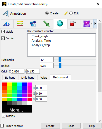
Task: Click the Radius value field
Action: (x=47, y=66)
